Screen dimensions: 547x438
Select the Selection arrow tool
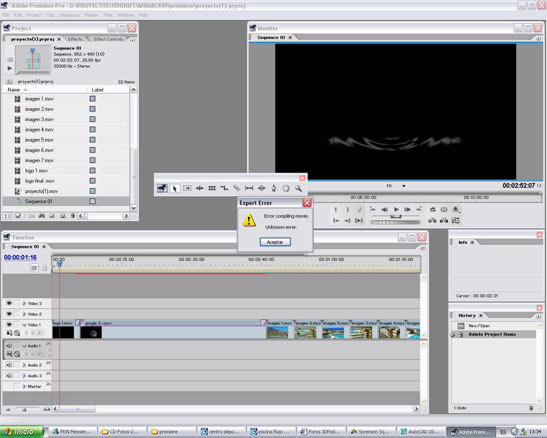point(174,189)
